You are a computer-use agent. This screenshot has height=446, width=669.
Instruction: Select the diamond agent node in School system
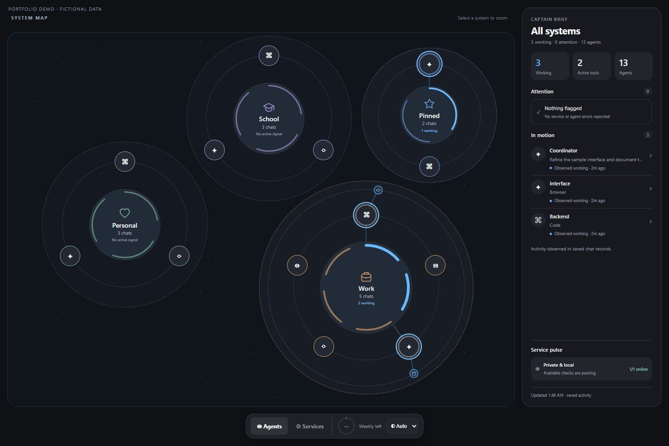[323, 150]
